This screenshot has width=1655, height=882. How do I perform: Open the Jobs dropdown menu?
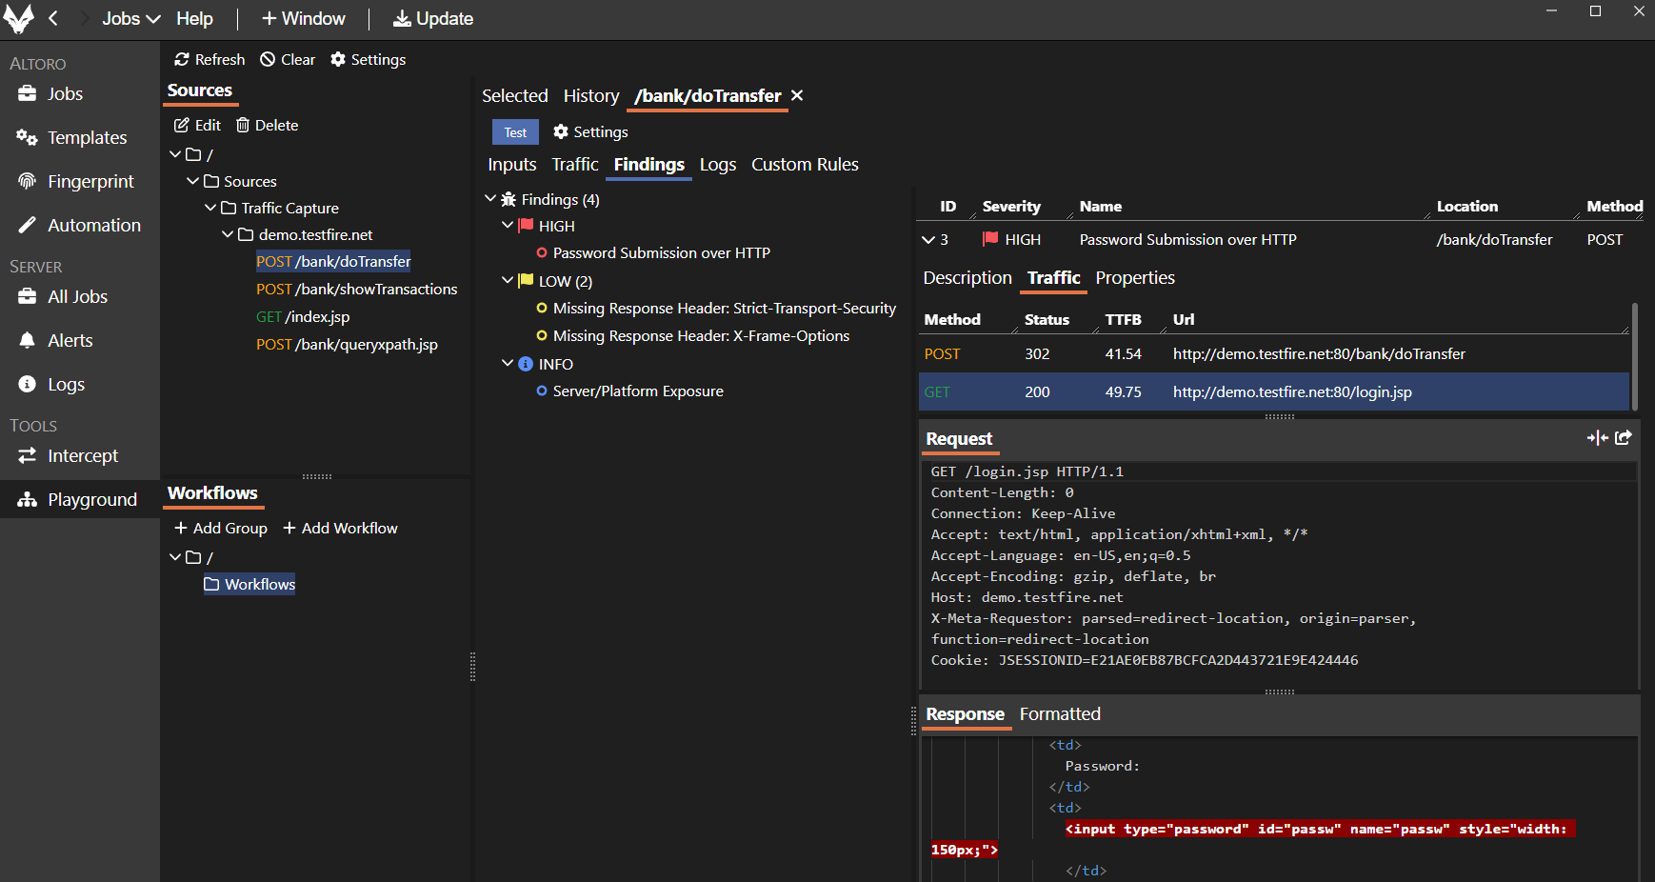(x=131, y=18)
